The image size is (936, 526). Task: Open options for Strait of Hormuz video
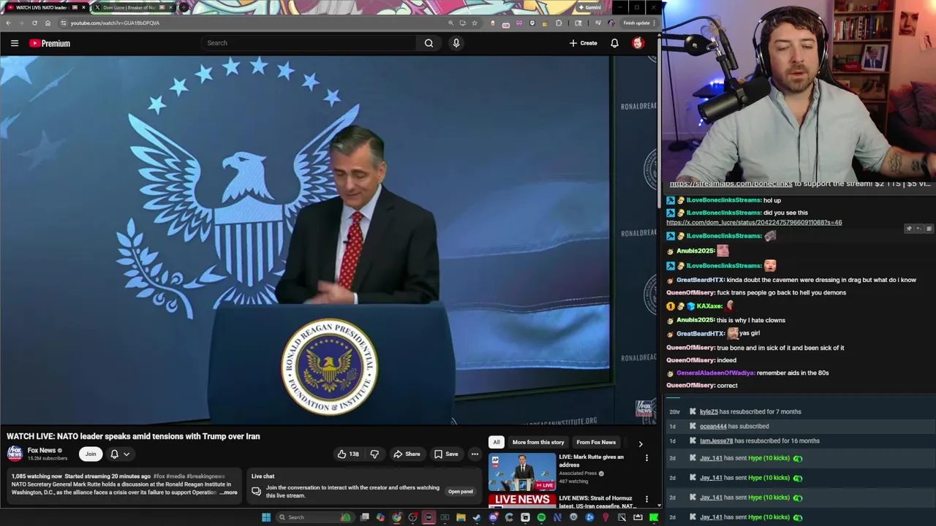[x=646, y=500]
